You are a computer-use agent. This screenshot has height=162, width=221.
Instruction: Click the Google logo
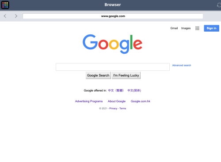click(112, 44)
